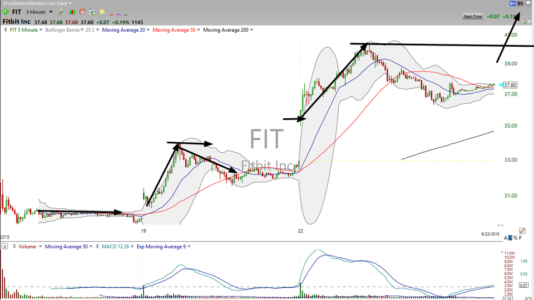This screenshot has width=534, height=300.
Task: Open the yellow sticky note icon
Action: pos(102,12)
